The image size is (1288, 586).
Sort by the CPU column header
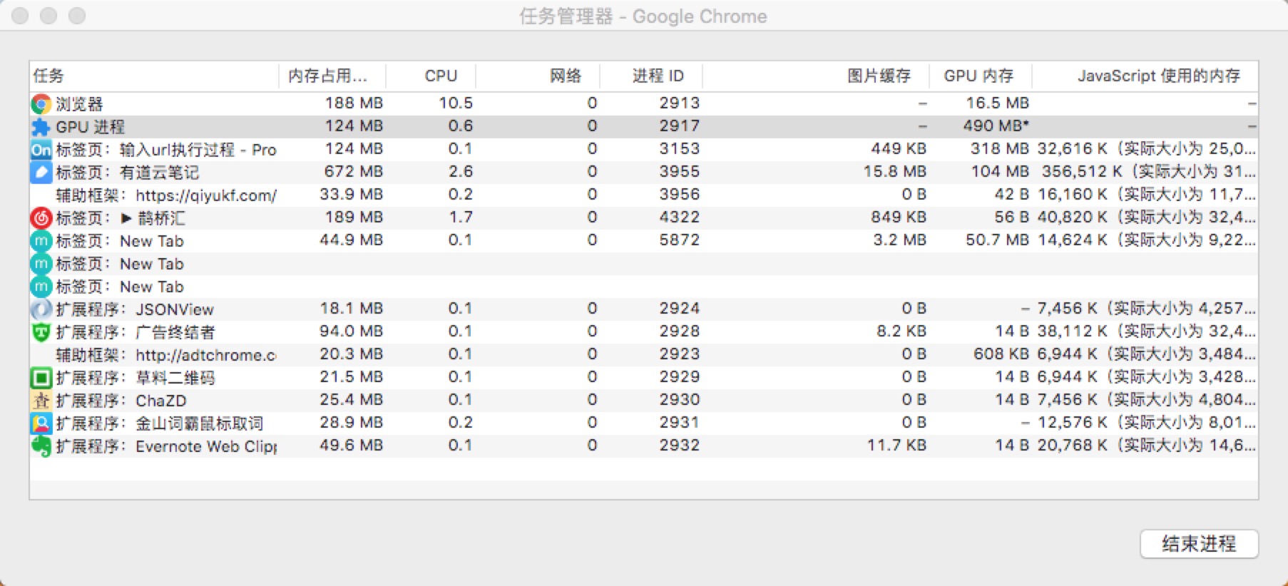point(440,76)
